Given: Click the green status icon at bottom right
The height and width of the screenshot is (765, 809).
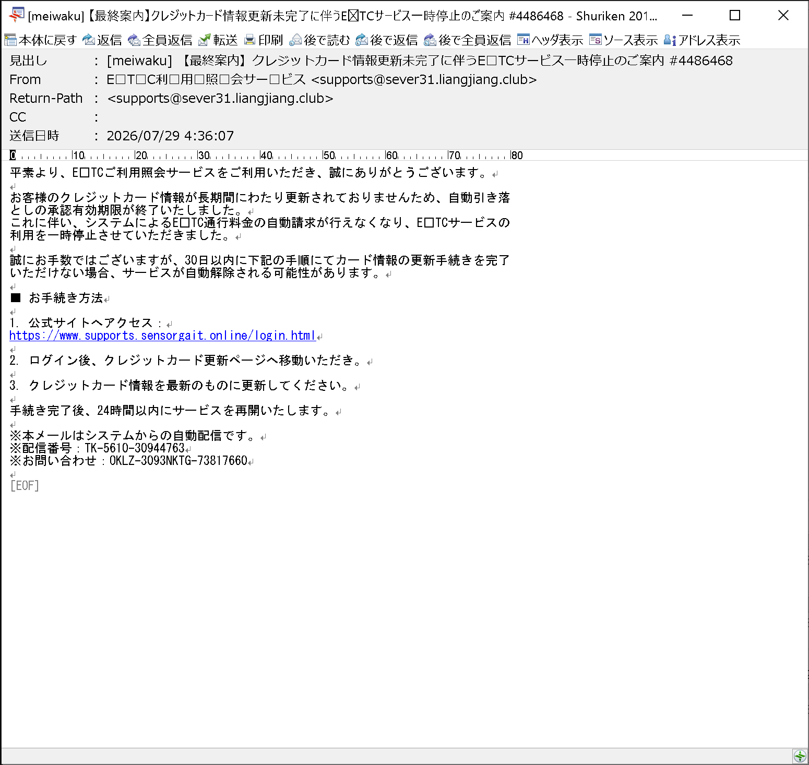Looking at the screenshot, I should [x=800, y=756].
